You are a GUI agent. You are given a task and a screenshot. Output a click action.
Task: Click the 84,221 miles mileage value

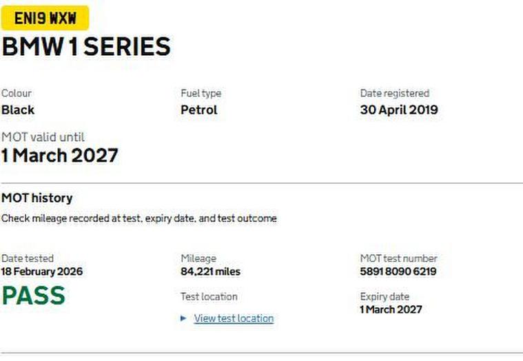pos(210,271)
